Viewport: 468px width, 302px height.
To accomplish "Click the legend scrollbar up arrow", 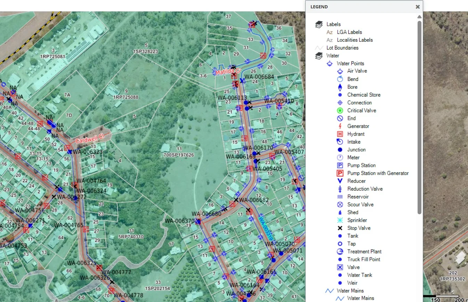I will pyautogui.click(x=419, y=17).
